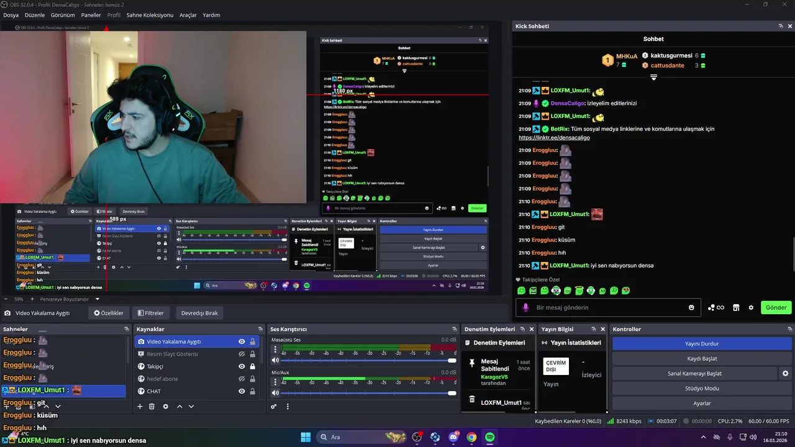Open linktr.ee/densacaligo link in chat
The image size is (795, 447).
(554, 138)
